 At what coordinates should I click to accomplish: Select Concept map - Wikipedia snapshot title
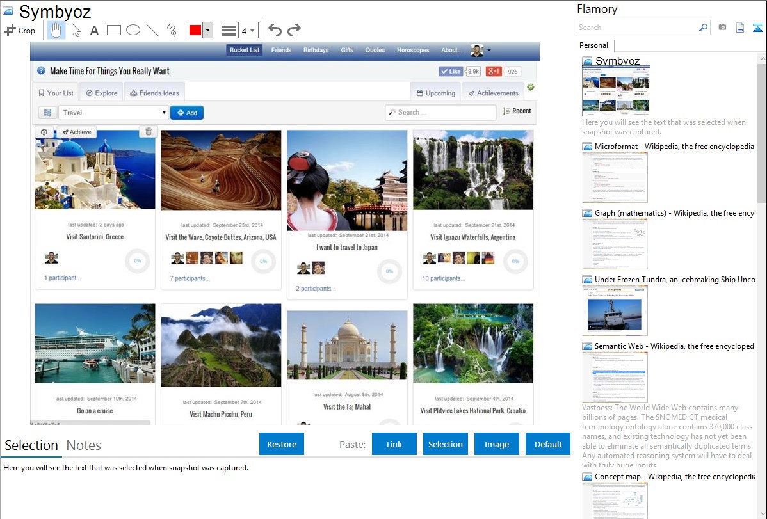674,476
